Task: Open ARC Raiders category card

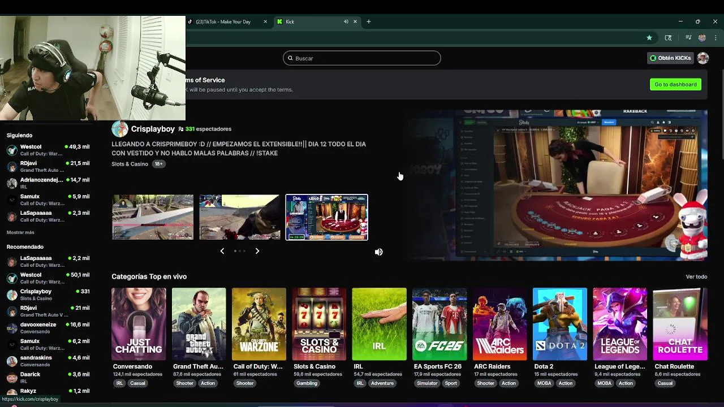Action: click(x=499, y=324)
